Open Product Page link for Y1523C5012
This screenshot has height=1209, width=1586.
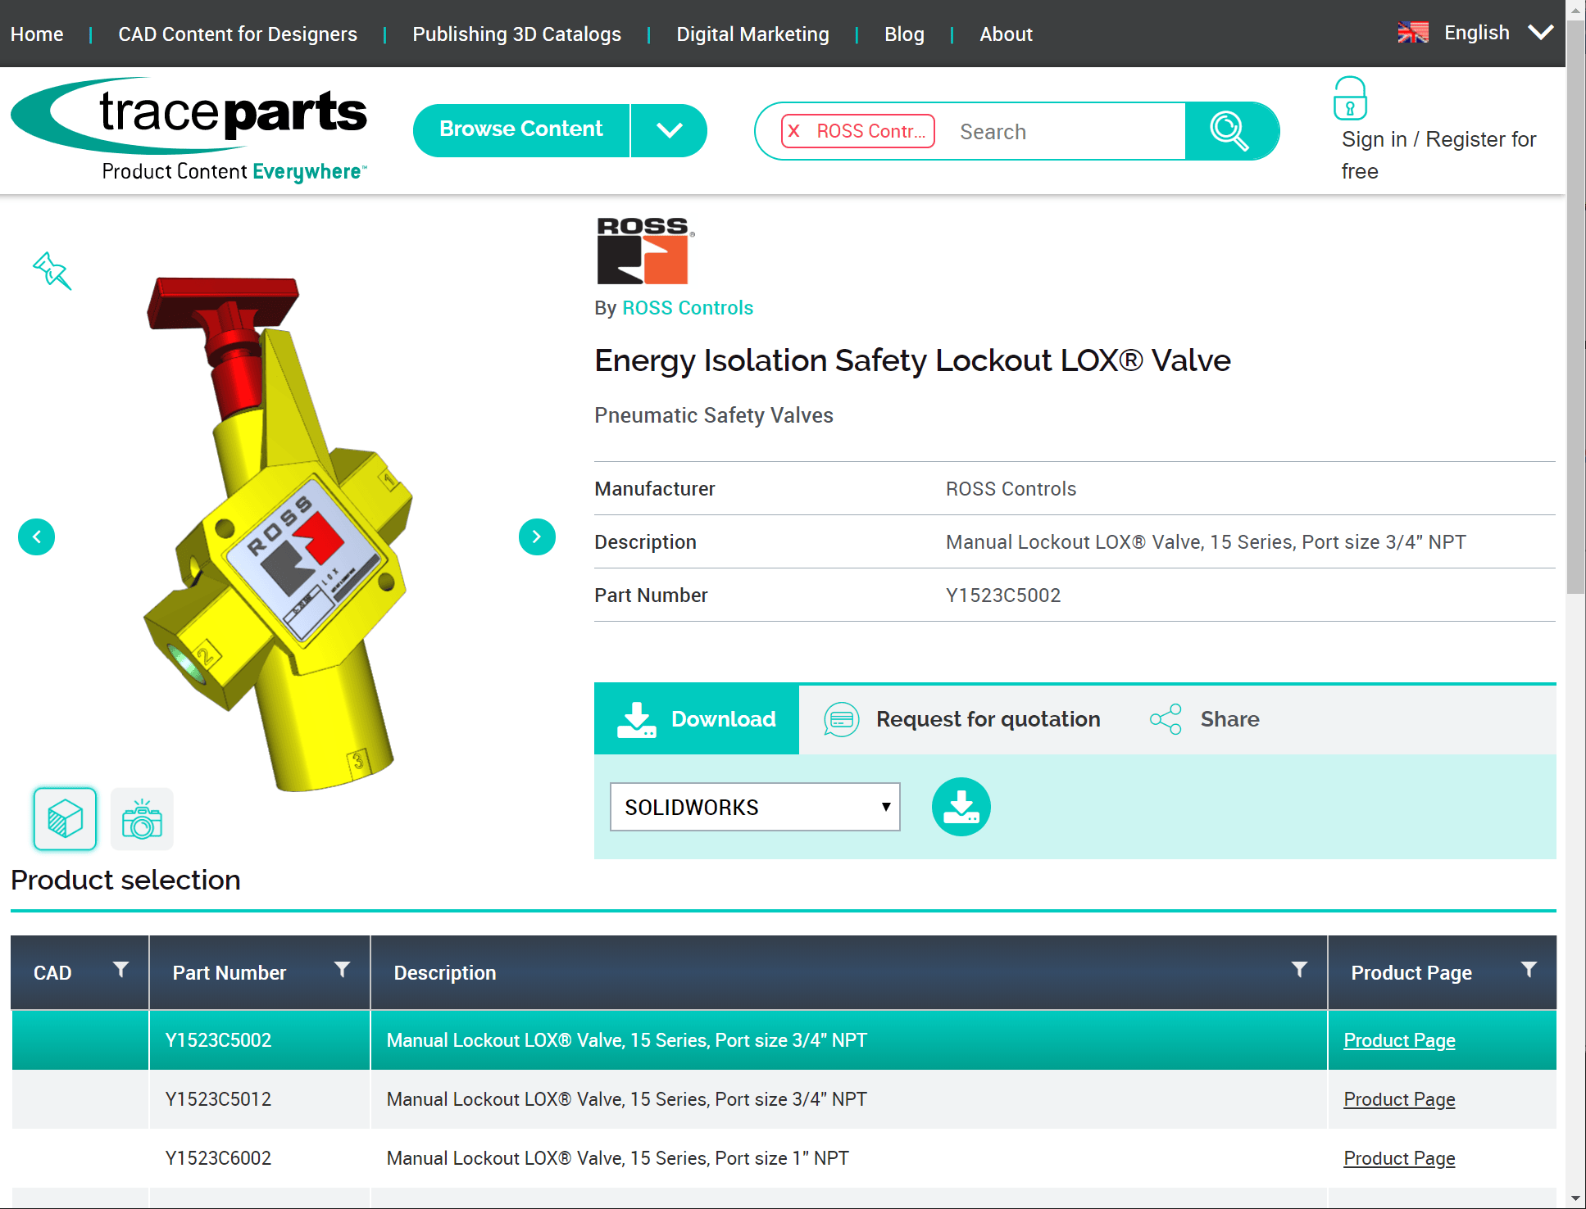click(x=1399, y=1099)
